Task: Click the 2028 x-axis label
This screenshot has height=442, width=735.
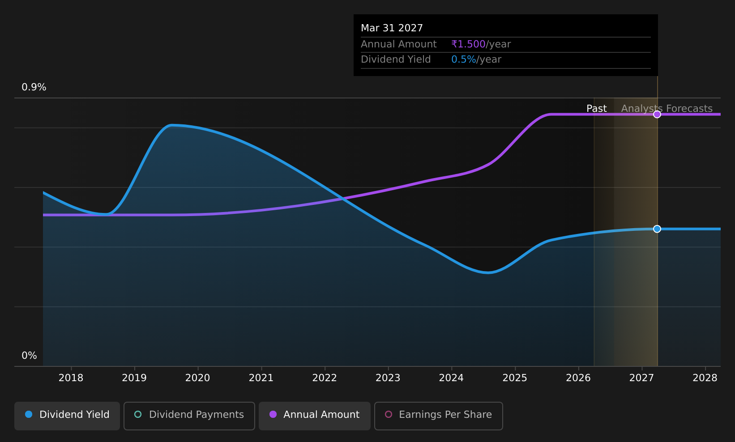Action: coord(705,378)
